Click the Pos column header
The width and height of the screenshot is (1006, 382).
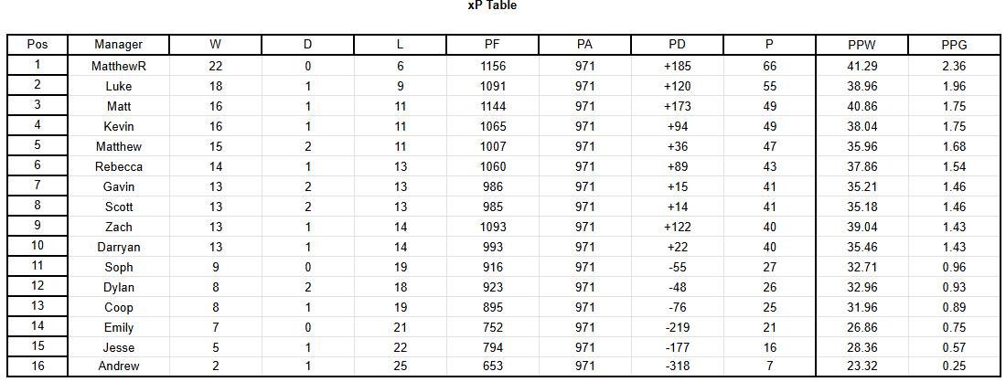(x=37, y=44)
